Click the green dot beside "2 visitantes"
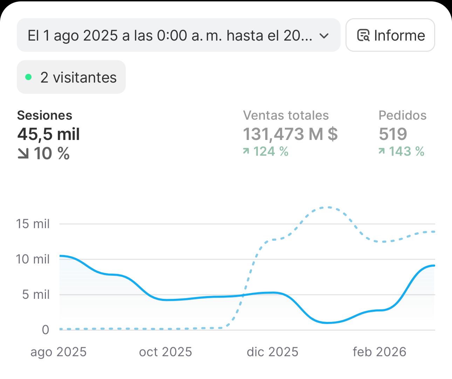Viewport: 452px width, 379px height. pos(29,76)
